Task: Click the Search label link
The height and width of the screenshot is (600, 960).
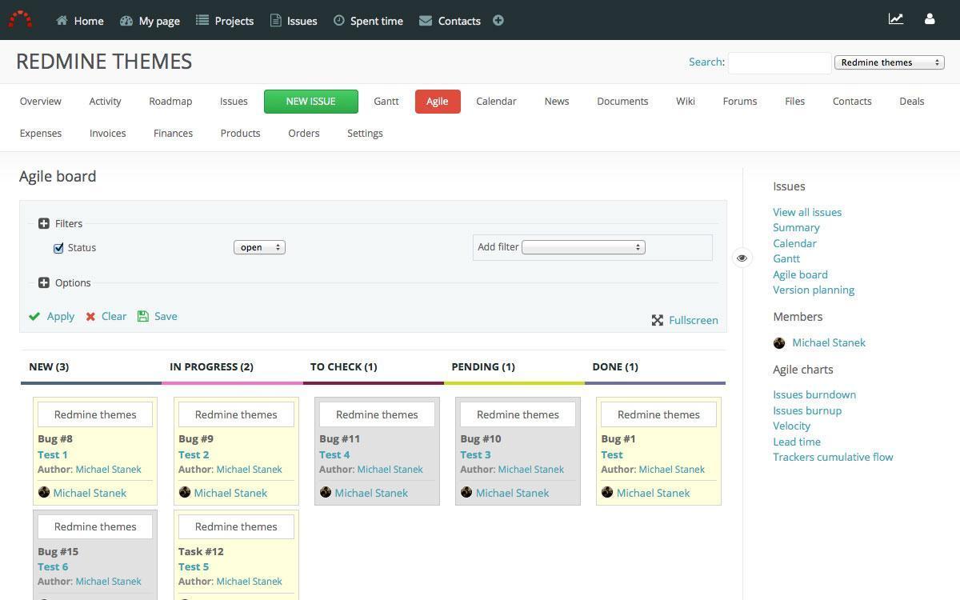Action: tap(706, 62)
